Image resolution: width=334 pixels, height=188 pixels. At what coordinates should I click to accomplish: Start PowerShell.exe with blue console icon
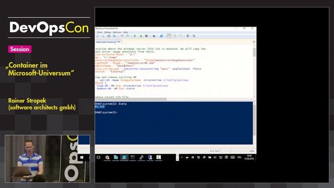161,36
